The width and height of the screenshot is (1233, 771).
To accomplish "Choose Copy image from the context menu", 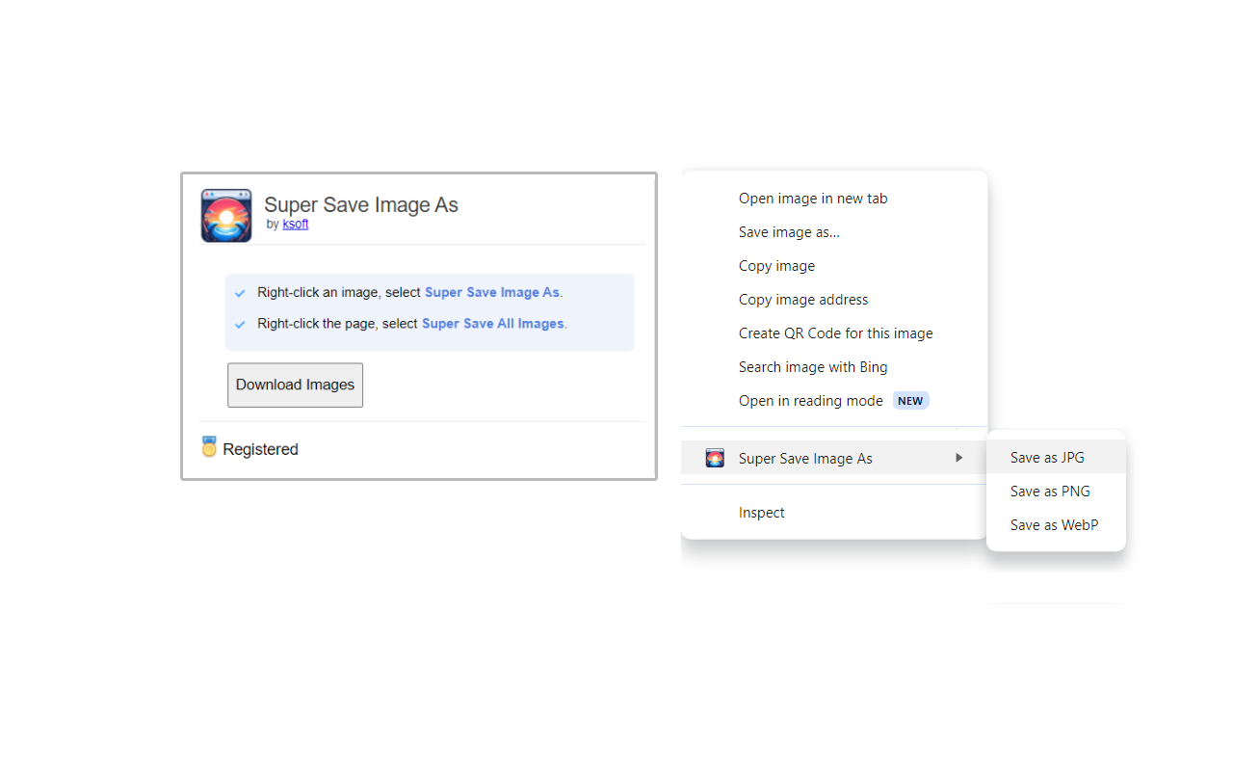I will (x=776, y=266).
